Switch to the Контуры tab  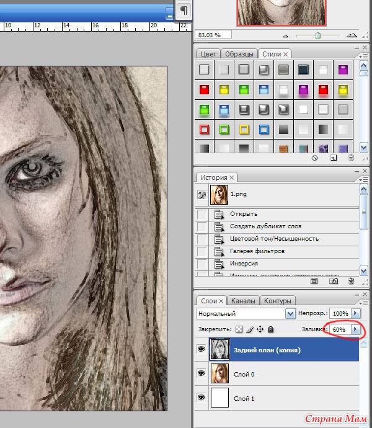pyautogui.click(x=278, y=301)
